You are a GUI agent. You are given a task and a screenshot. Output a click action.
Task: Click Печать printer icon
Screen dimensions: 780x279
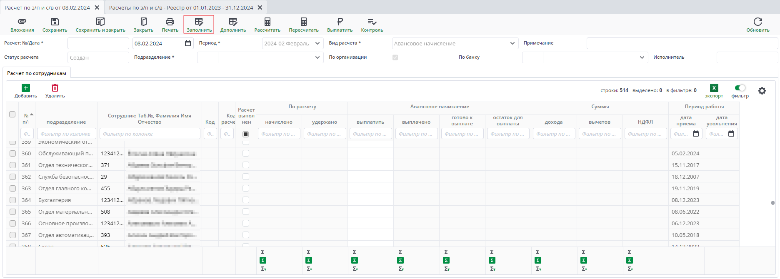pyautogui.click(x=170, y=22)
